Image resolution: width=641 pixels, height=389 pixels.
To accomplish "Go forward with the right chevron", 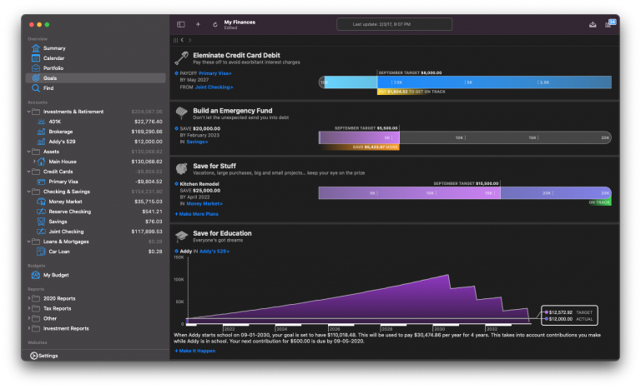I will coord(190,40).
